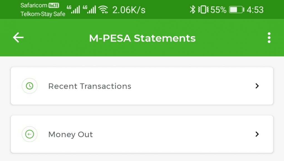Tap the Wi-Fi signal icon

(x=103, y=10)
